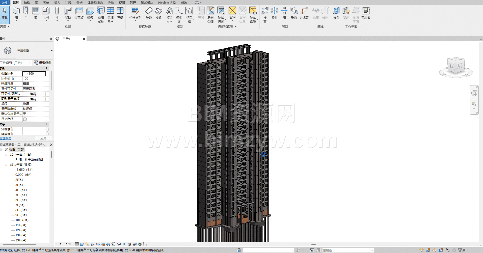Switch to the 管理 ribbon tab
This screenshot has height=253, width=483.
pyautogui.click(x=133, y=3)
